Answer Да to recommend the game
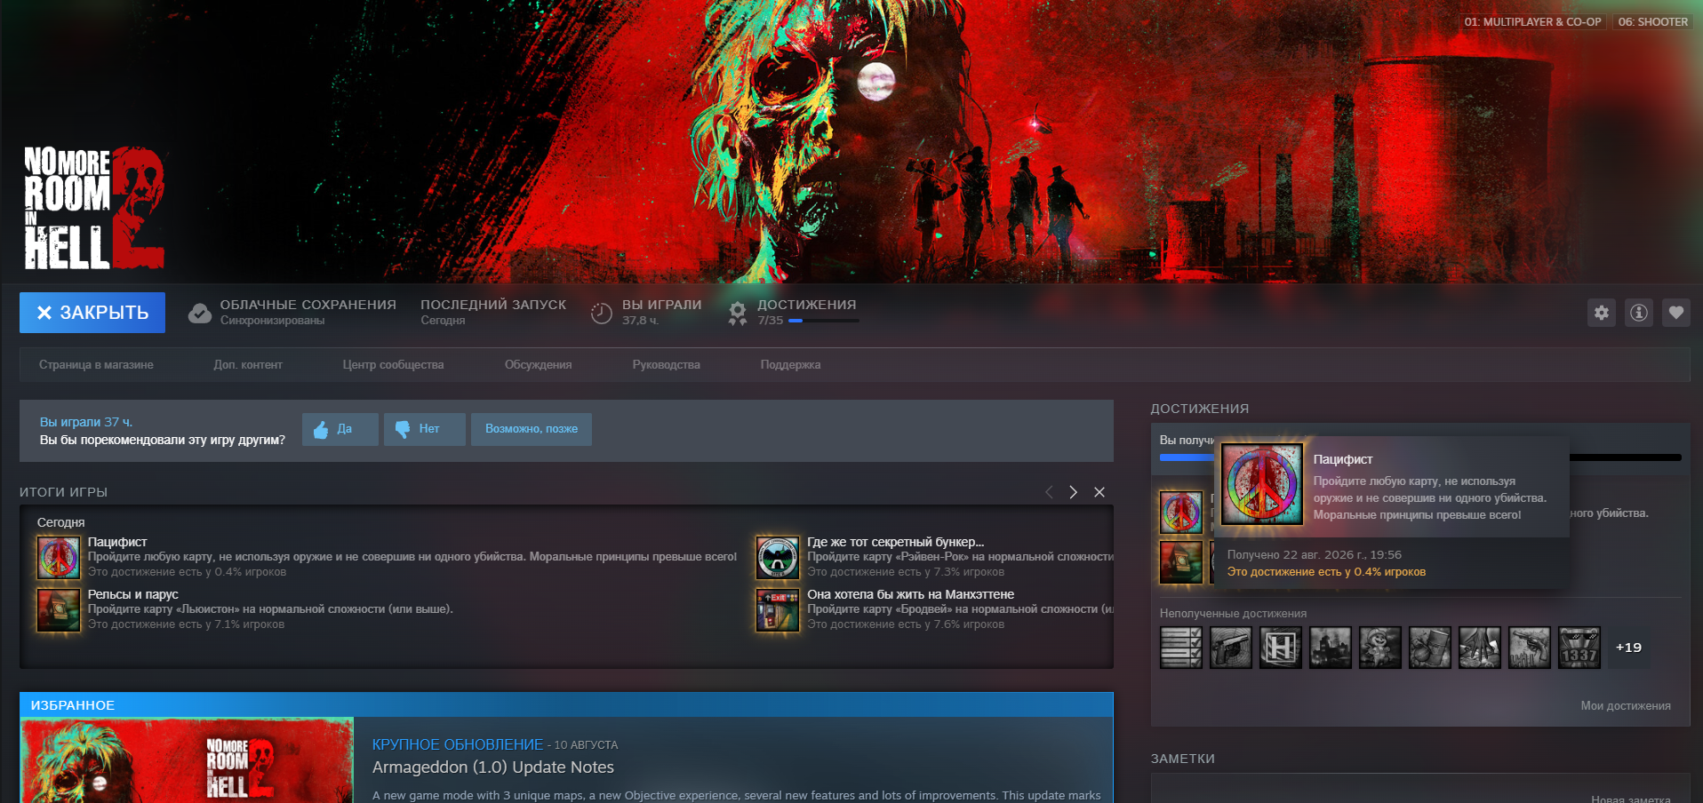The height and width of the screenshot is (803, 1703). pos(340,429)
